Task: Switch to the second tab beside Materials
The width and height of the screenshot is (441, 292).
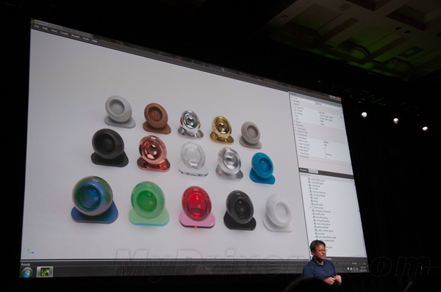Action: (x=313, y=171)
